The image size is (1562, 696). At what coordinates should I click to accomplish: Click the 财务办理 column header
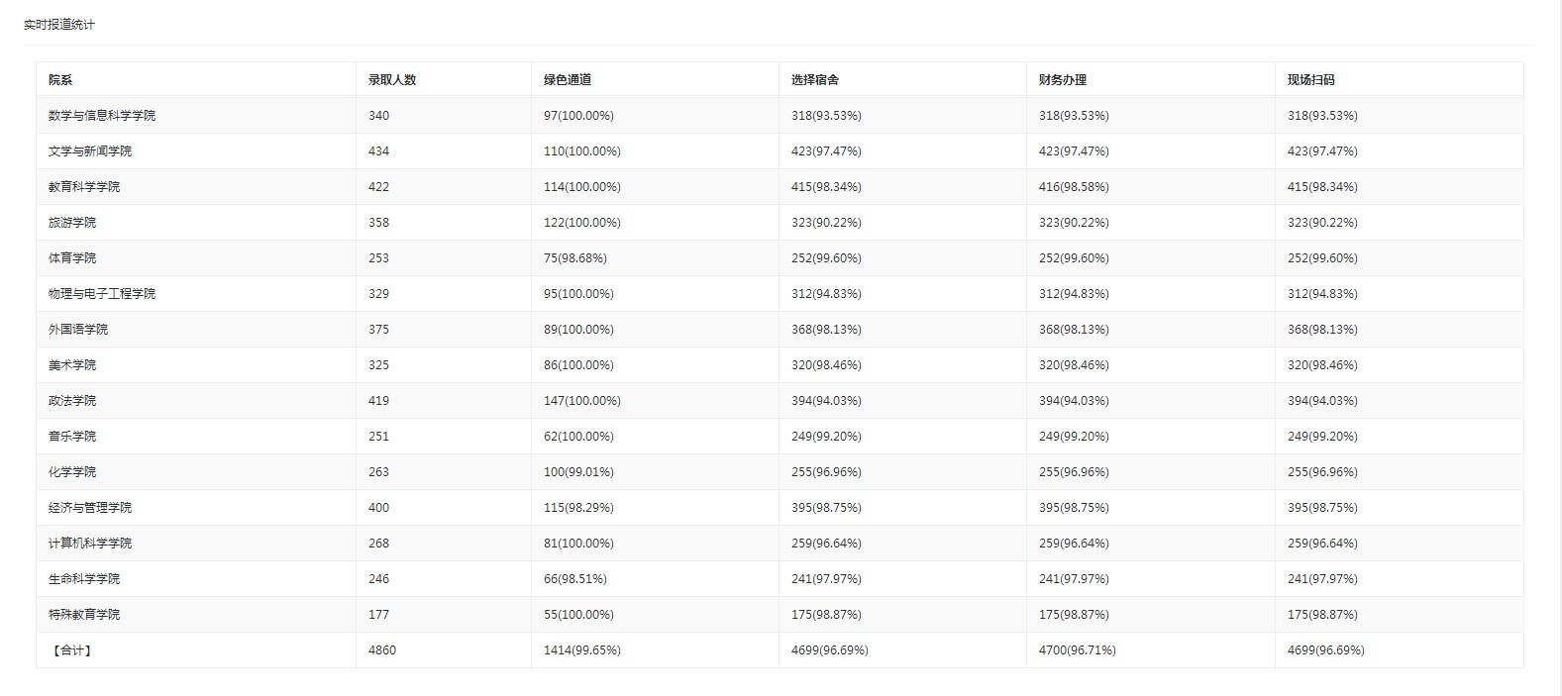pyautogui.click(x=1063, y=80)
